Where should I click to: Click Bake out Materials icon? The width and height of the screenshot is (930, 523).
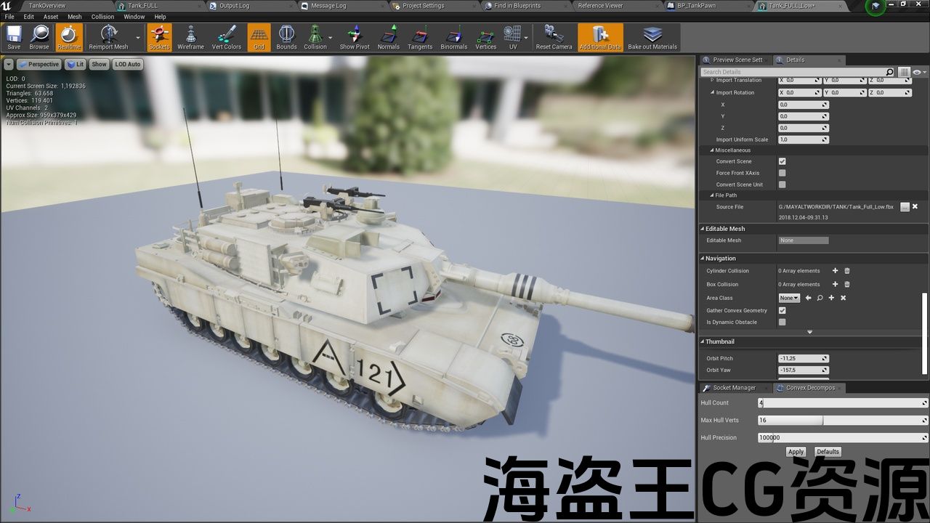click(652, 37)
